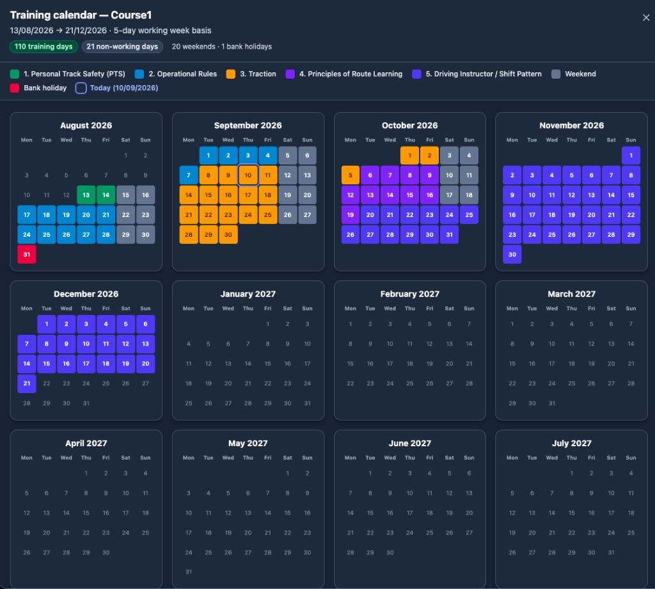The image size is (655, 589).
Task: Click the orange Traction legend swatch
Action: [230, 74]
